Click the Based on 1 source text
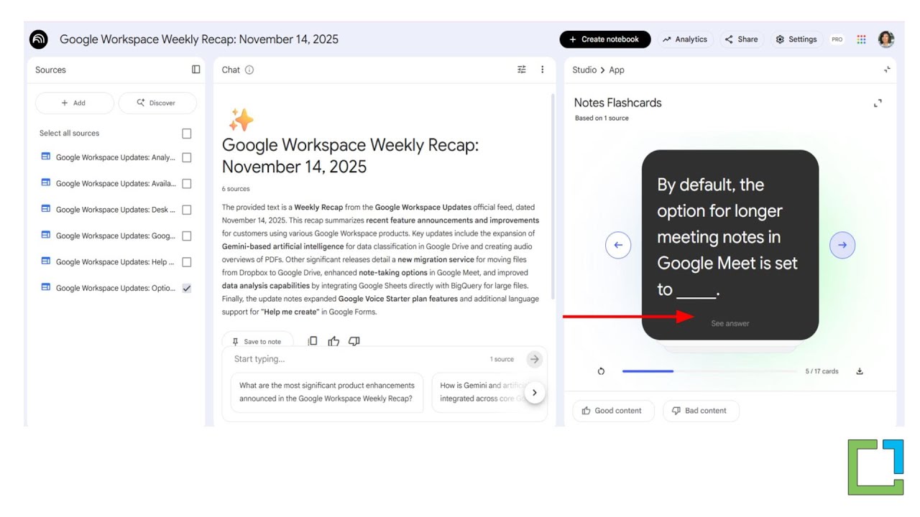Image resolution: width=920 pixels, height=517 pixels. [x=602, y=118]
